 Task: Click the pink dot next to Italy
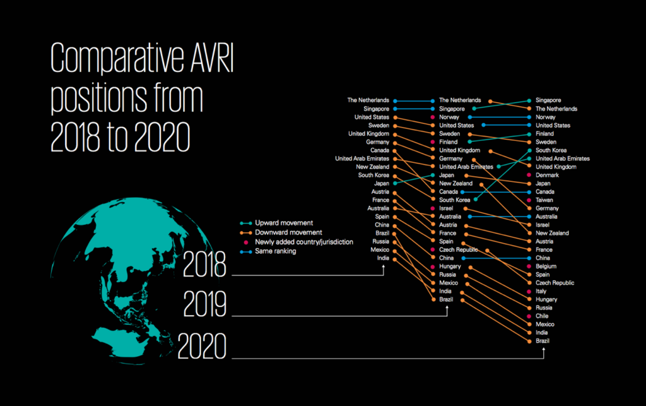(x=528, y=291)
